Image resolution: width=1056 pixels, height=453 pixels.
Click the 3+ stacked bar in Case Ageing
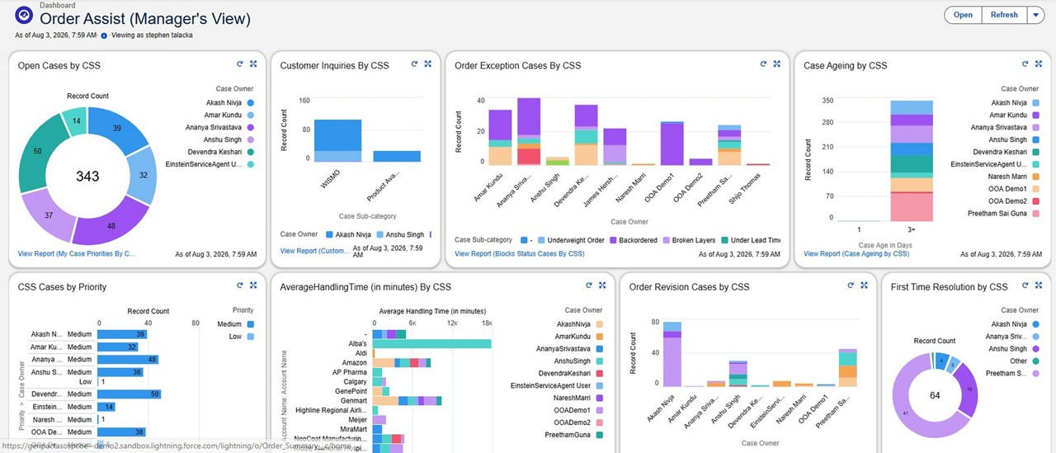coord(912,161)
